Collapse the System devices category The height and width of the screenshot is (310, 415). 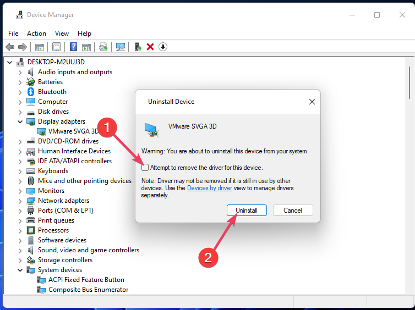click(20, 270)
